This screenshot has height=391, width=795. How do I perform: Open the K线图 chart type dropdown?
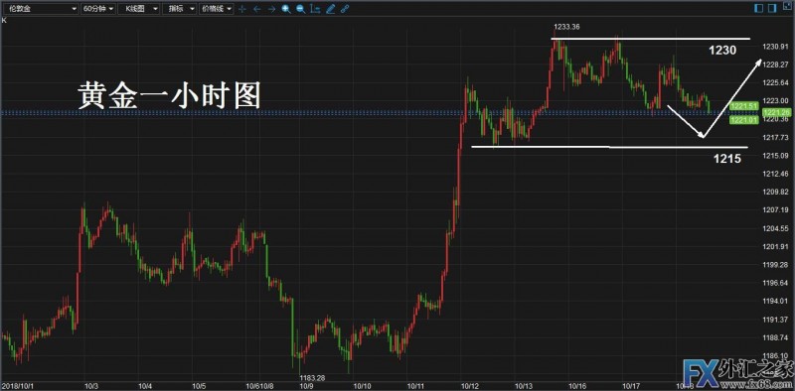138,9
